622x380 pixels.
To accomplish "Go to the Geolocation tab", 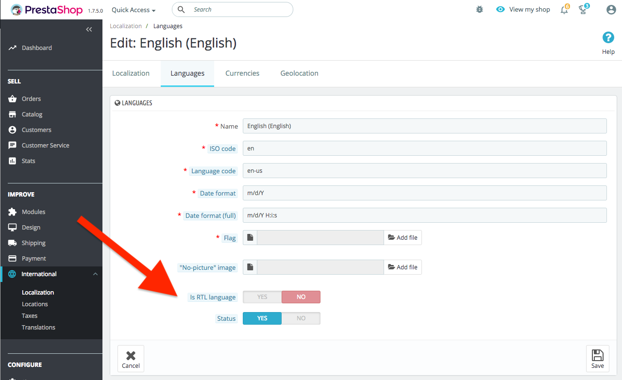I will pyautogui.click(x=300, y=73).
